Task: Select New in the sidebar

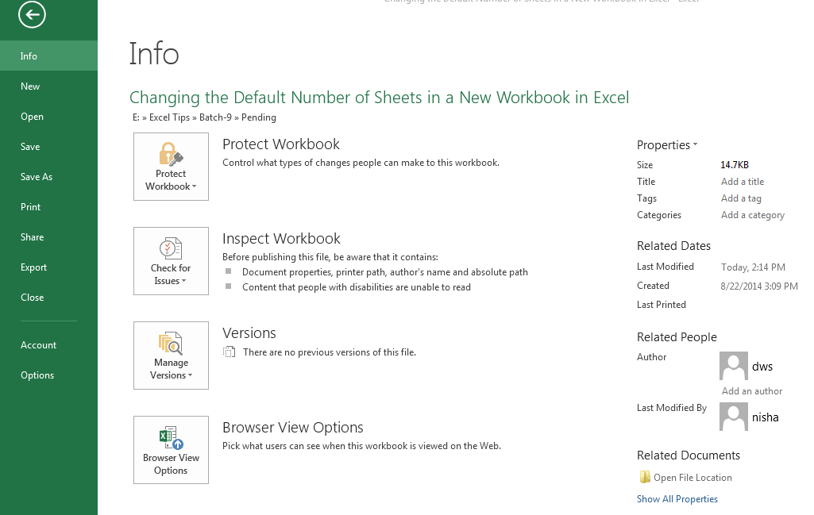Action: 48,86
